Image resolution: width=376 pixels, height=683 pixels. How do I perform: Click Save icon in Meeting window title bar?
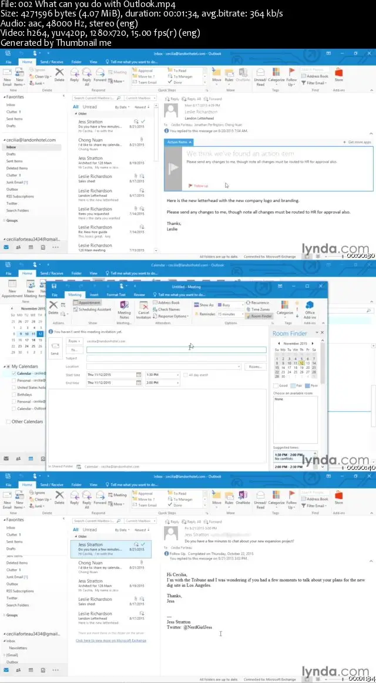point(54,286)
